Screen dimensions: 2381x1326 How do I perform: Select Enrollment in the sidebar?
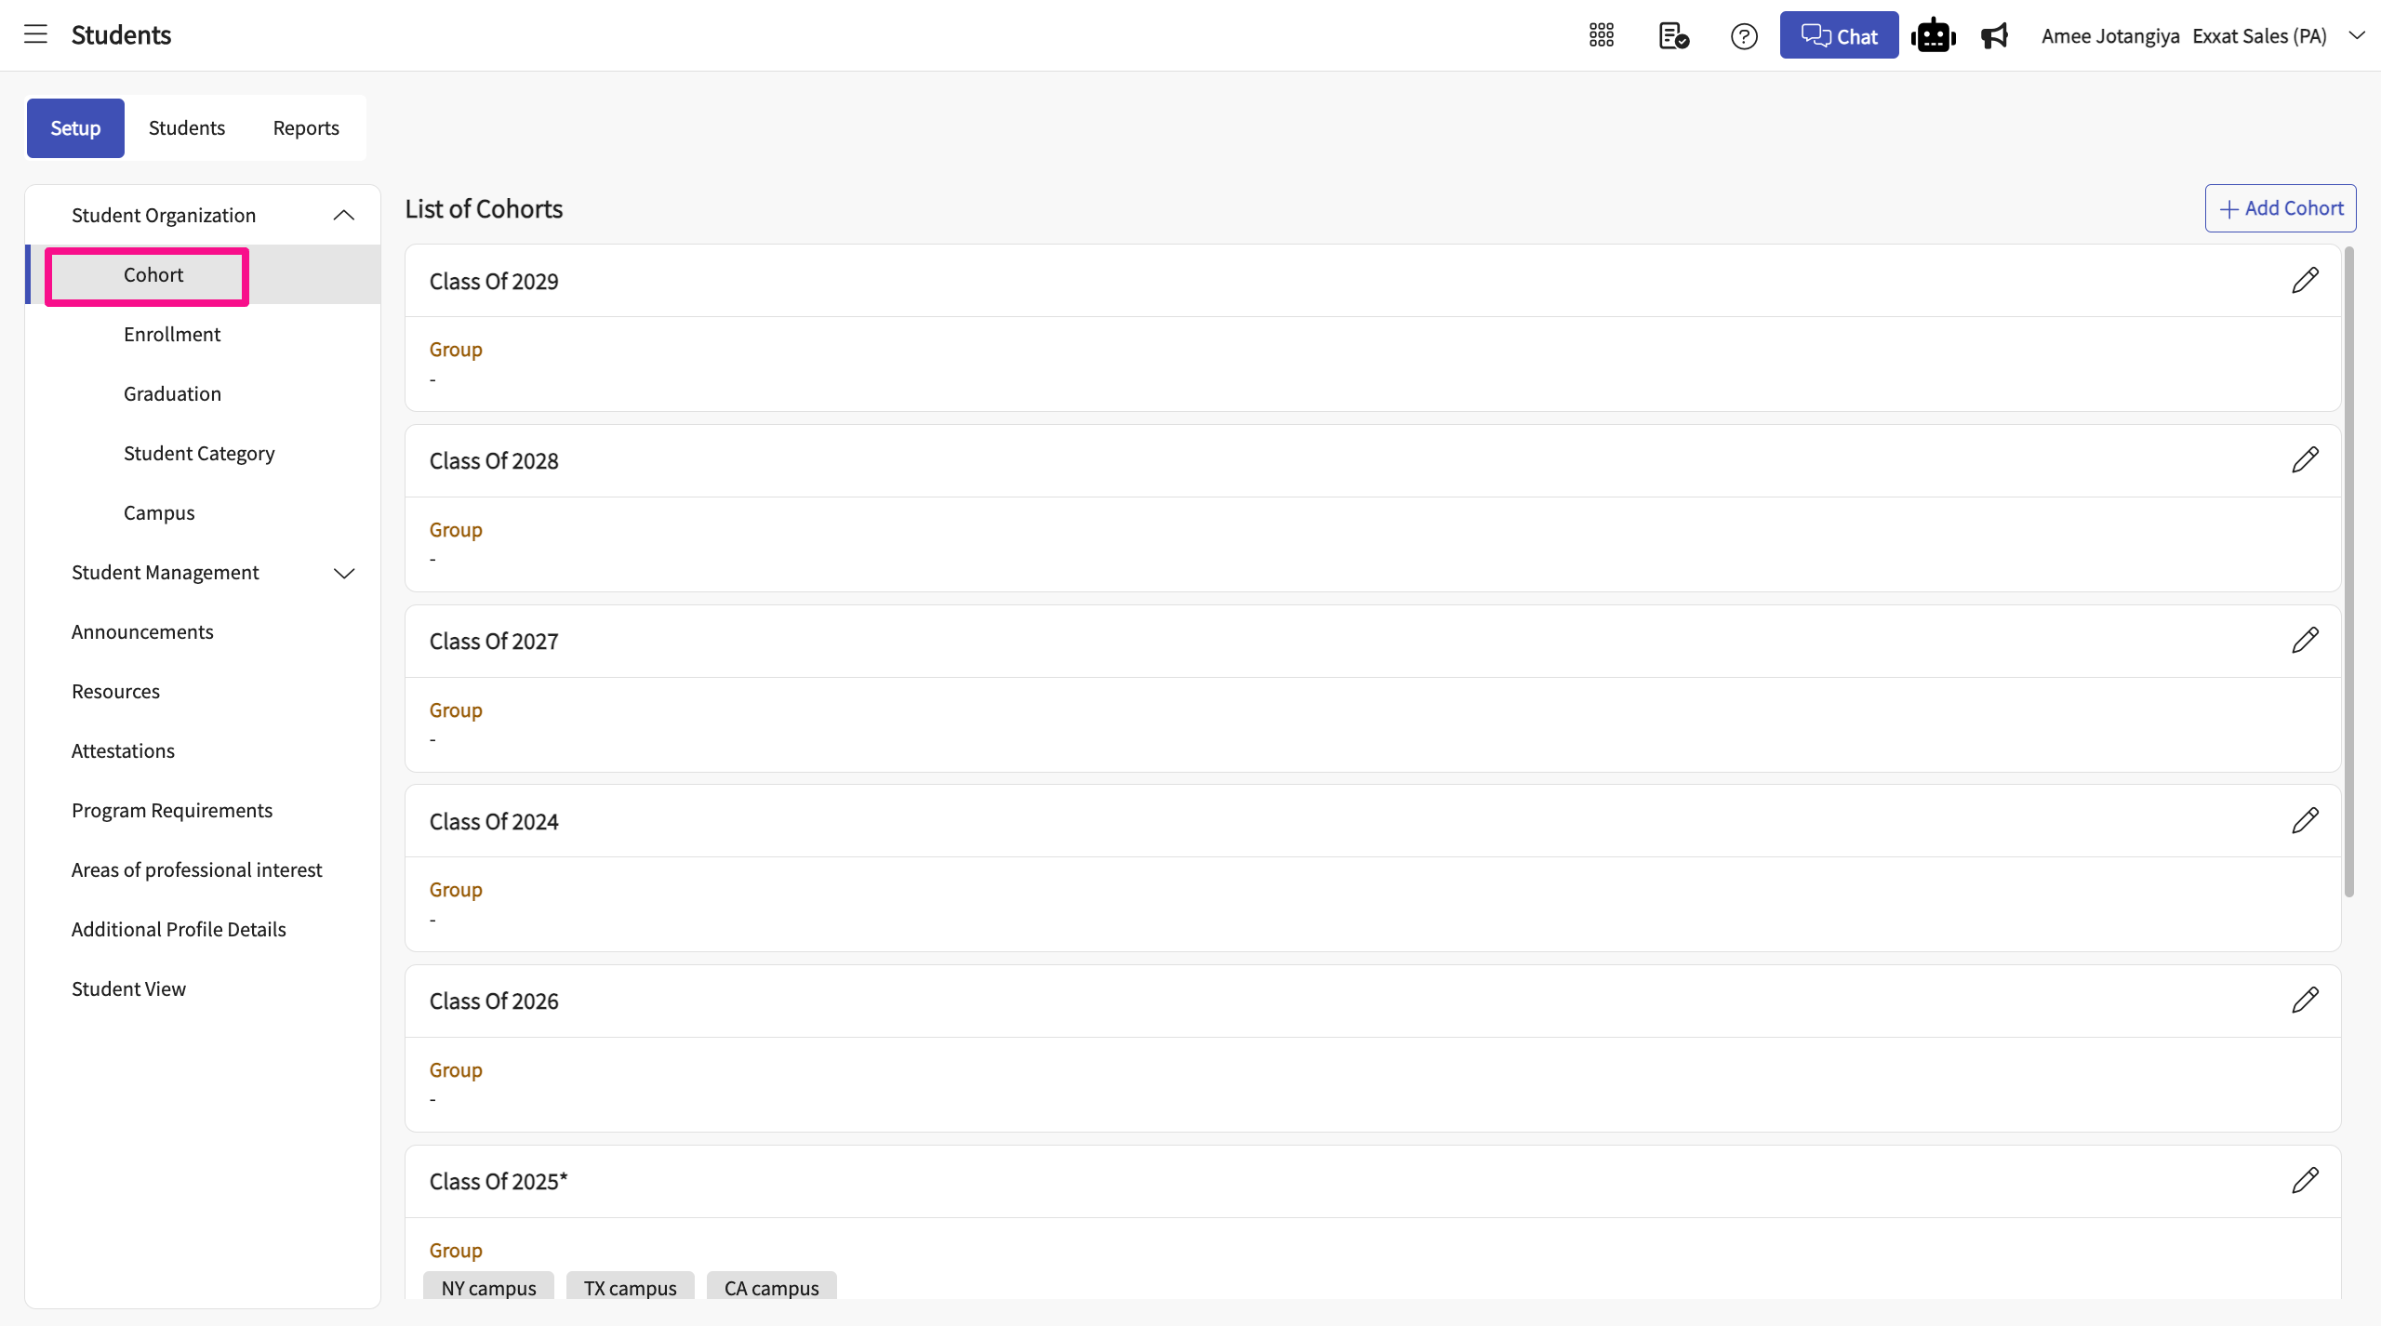coord(172,334)
